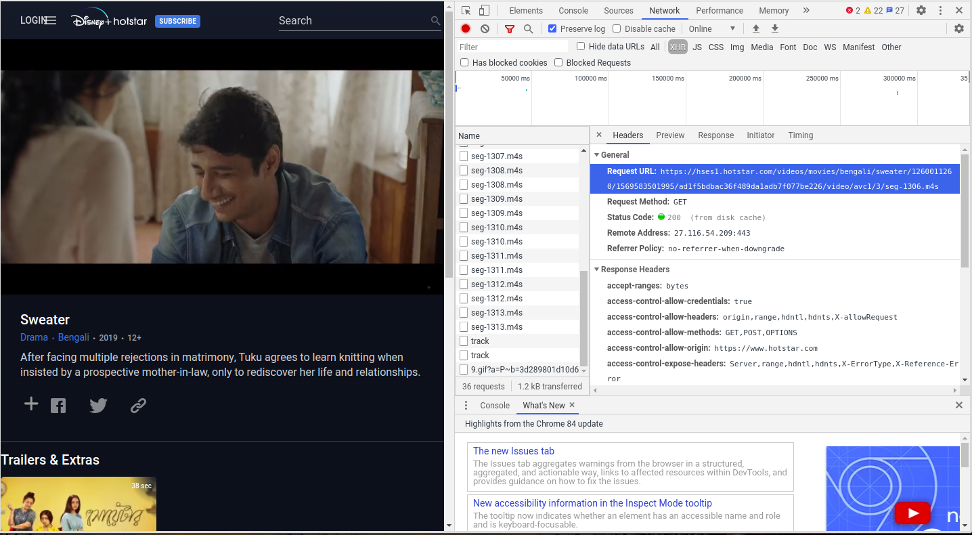Click the record network log button

(x=466, y=28)
